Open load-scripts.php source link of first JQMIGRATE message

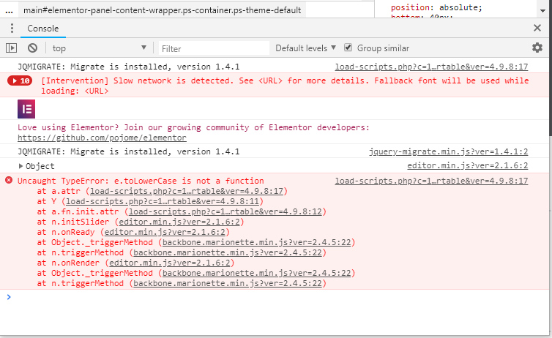(x=431, y=67)
